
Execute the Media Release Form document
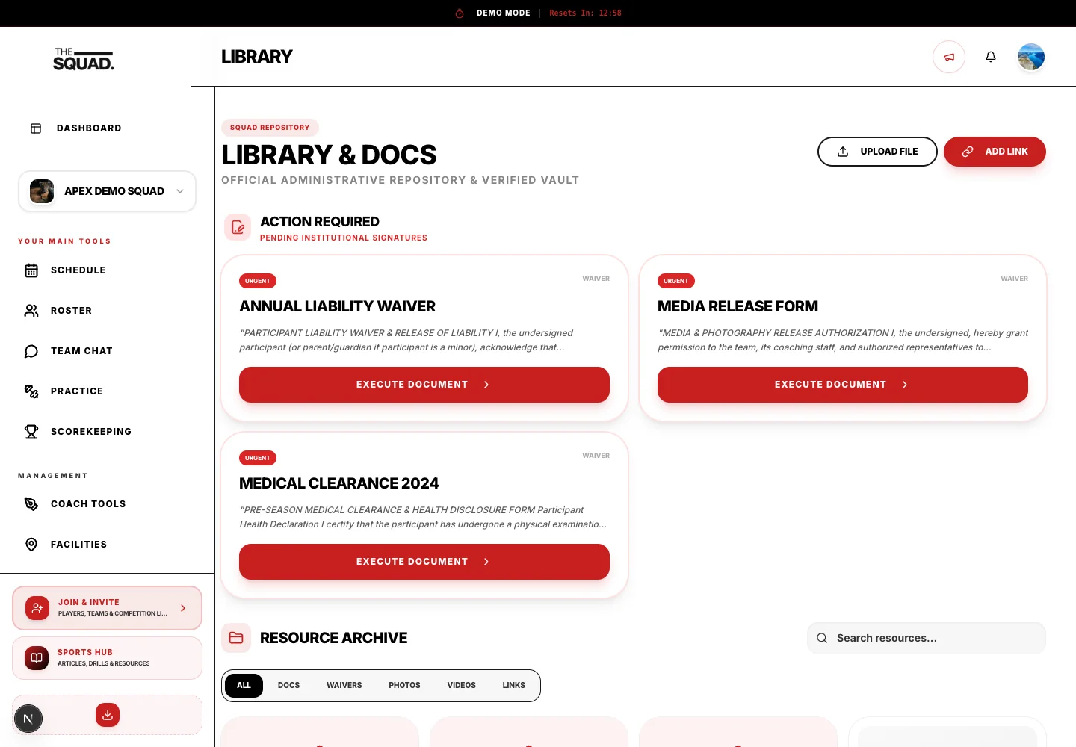(x=843, y=385)
